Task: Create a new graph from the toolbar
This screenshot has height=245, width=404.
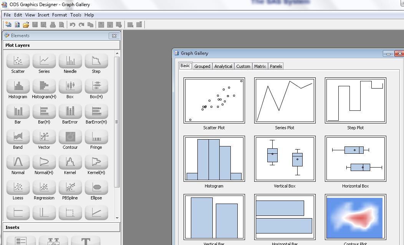Action: [x=8, y=24]
